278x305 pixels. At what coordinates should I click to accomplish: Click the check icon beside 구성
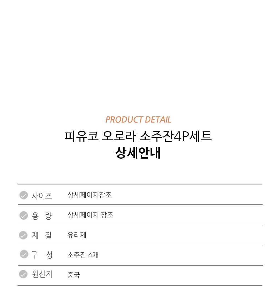24,254
